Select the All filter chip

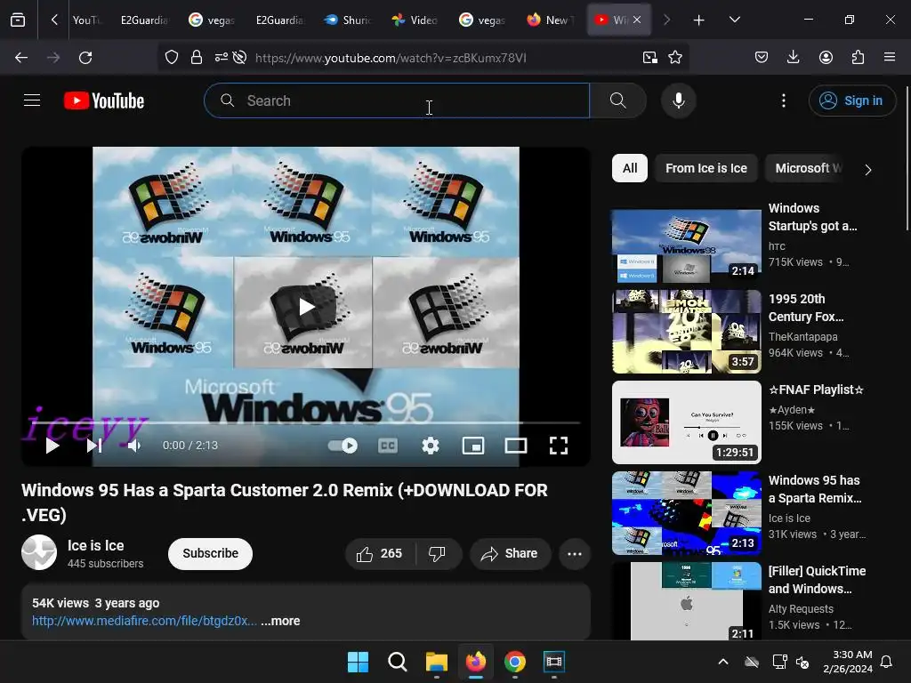tap(630, 168)
